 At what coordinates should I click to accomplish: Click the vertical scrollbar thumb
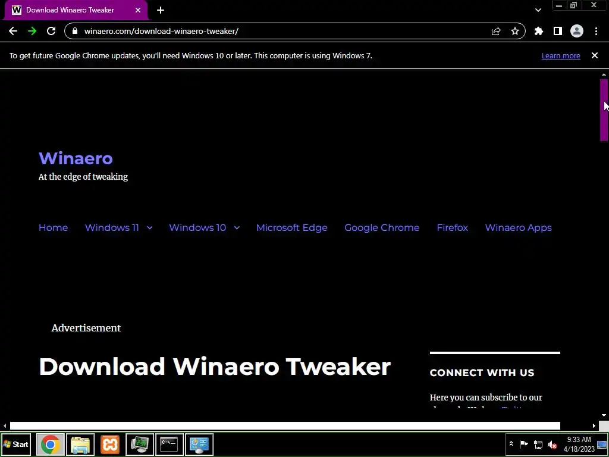604,110
